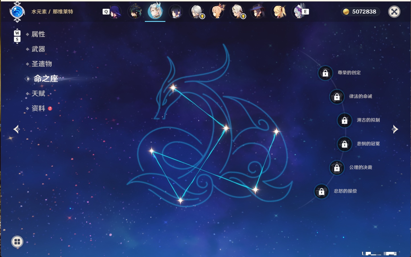Select the second character portrait with dark green hair

(135, 12)
